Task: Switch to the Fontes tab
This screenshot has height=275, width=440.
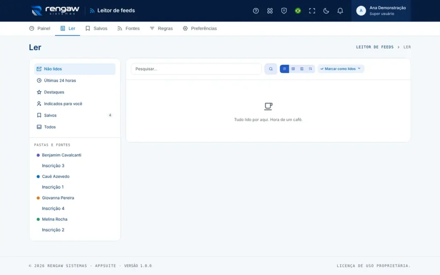Action: click(128, 28)
